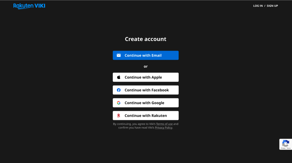Screen dimensions: 292x163
Task: Open Viki's Terms of use link
Action: click(x=164, y=124)
